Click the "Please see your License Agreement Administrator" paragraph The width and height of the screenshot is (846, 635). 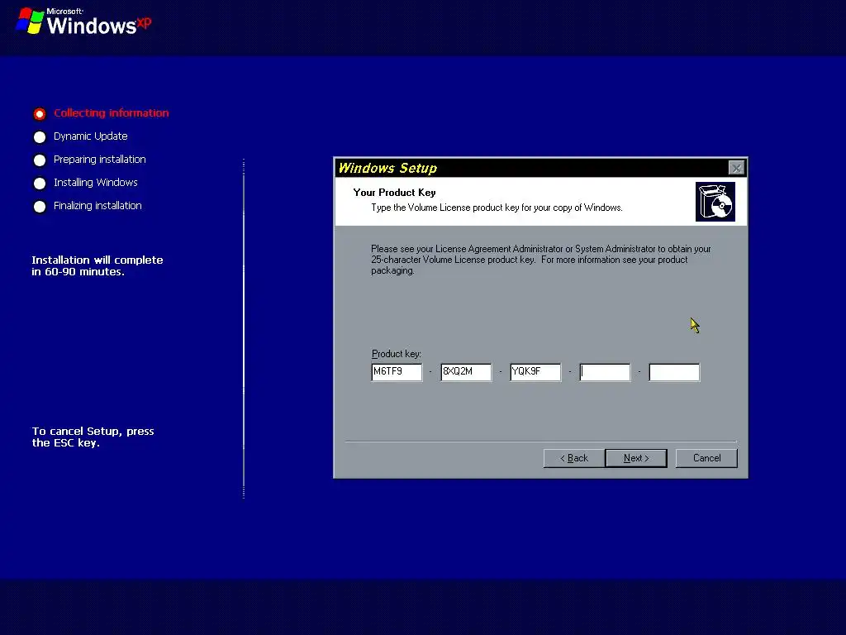540,260
